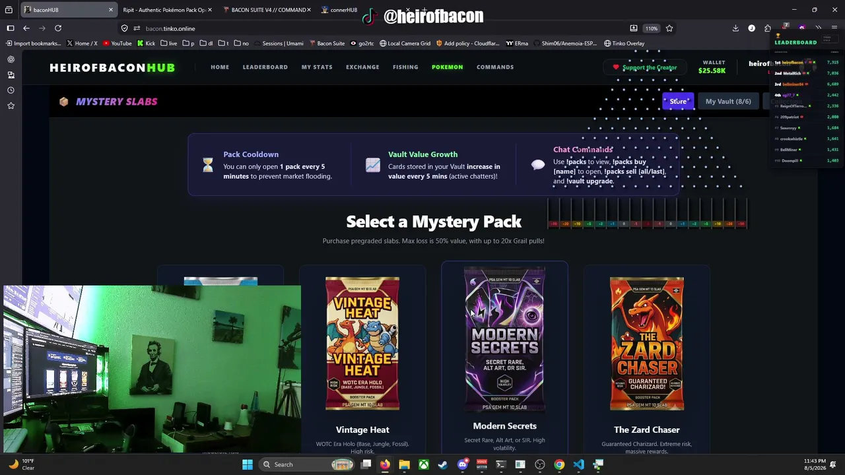845x475 pixels.
Task: Open the Kick bookmark
Action: click(146, 44)
